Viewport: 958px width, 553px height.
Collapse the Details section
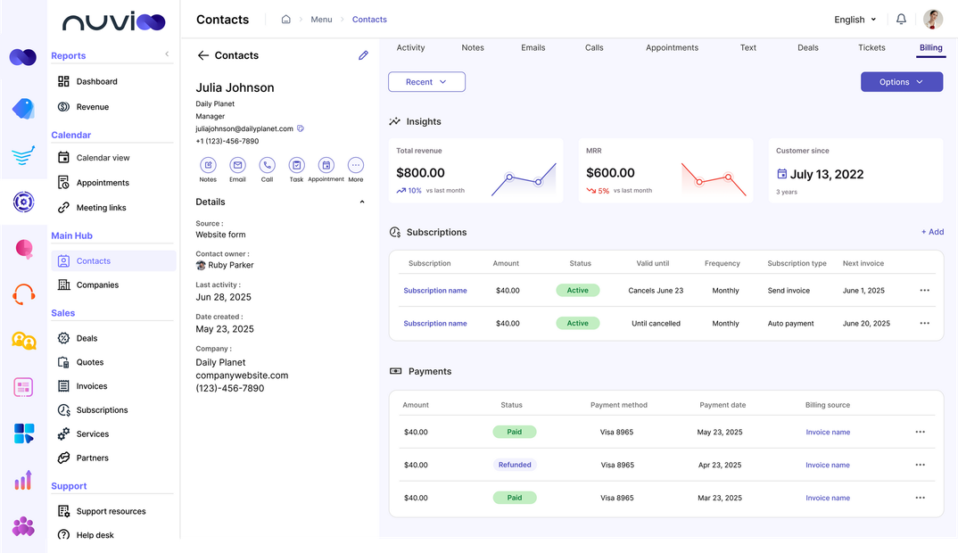click(362, 201)
